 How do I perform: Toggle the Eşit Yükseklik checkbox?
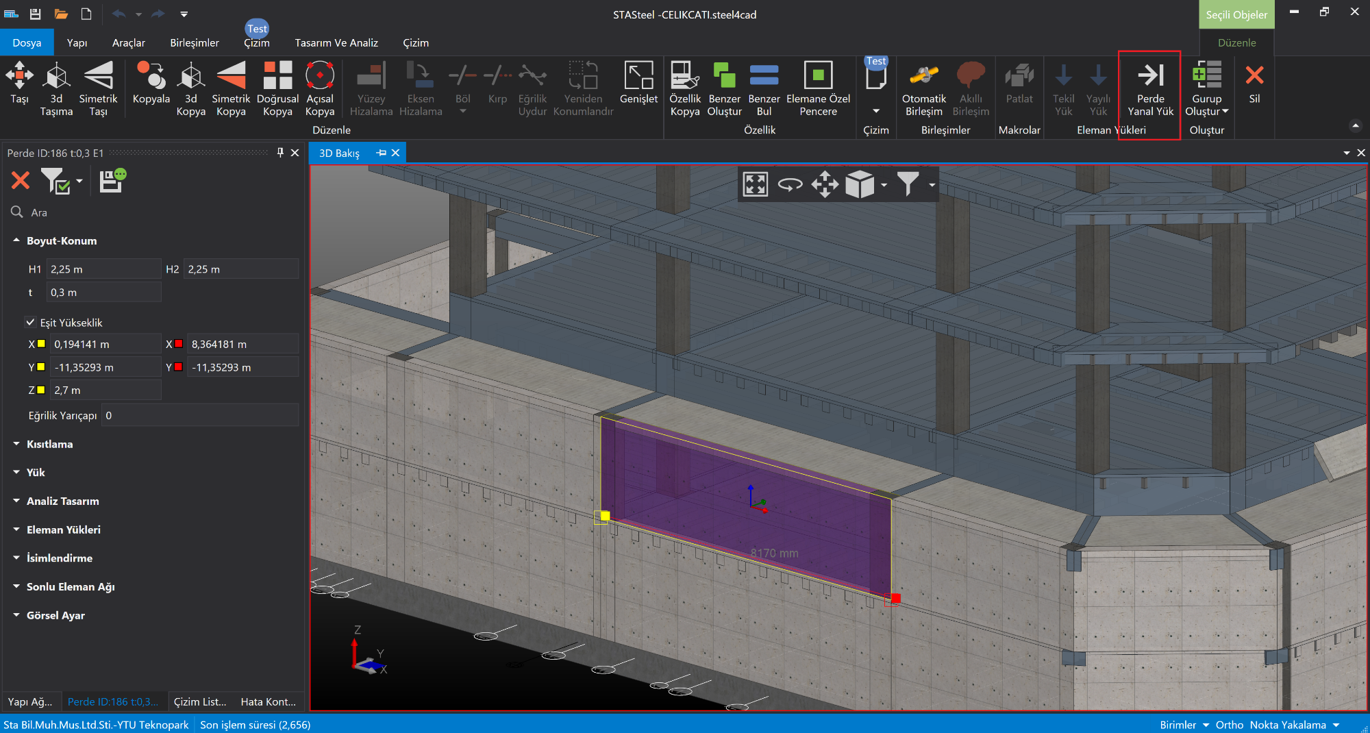(x=30, y=322)
